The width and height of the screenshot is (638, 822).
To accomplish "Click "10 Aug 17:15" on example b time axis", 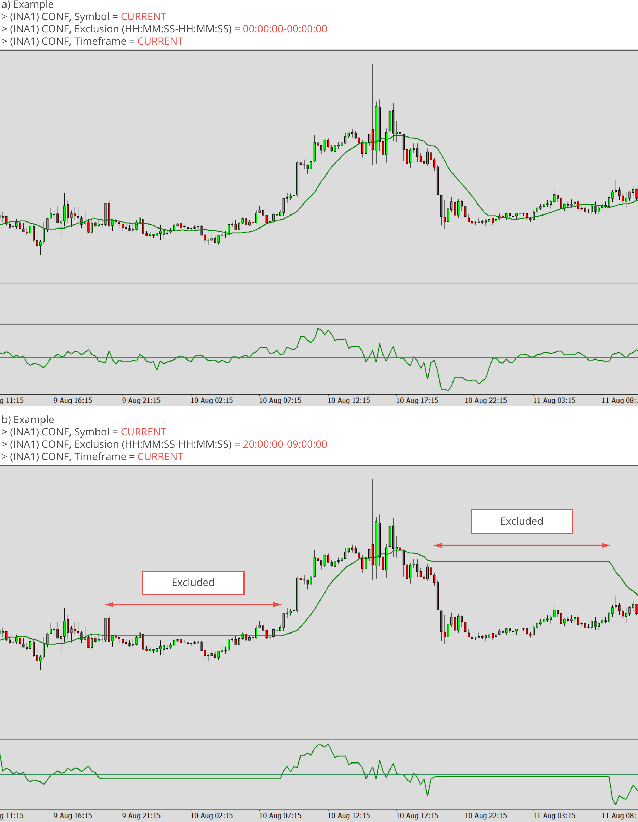I will 417,816.
